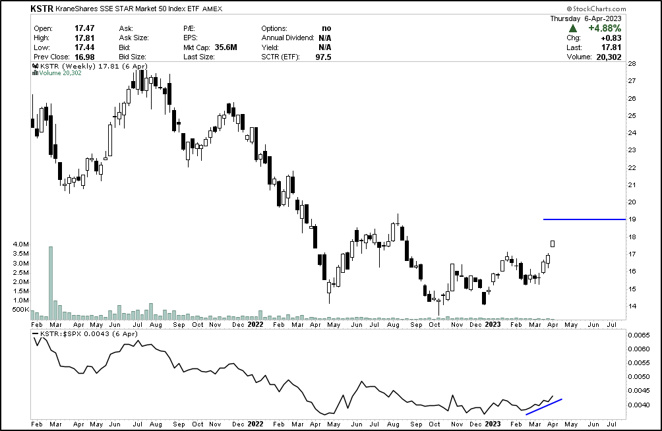Click the KSTR:$SPX 0.0043 (6 Apr) legend
The height and width of the screenshot is (431, 662).
pos(89,334)
